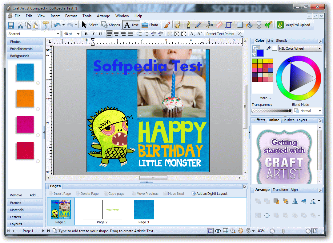Select the Crop tool icon

click(x=229, y=25)
